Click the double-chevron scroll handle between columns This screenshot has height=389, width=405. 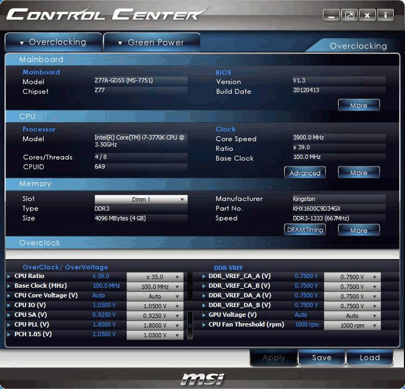tap(190, 325)
